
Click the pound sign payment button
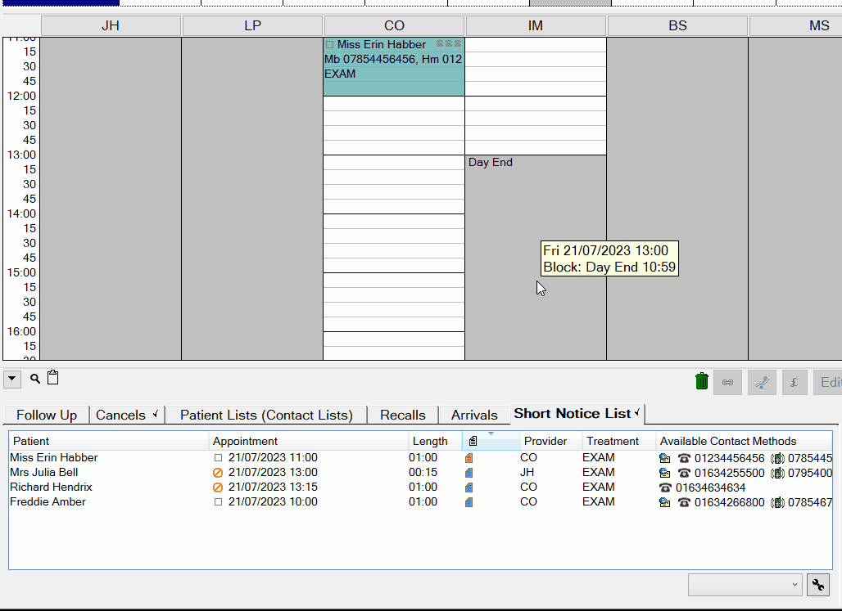point(794,382)
